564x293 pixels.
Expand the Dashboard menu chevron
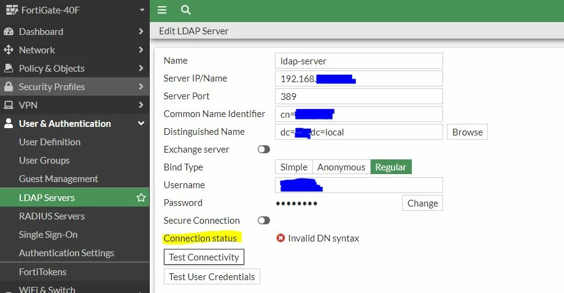(x=141, y=32)
